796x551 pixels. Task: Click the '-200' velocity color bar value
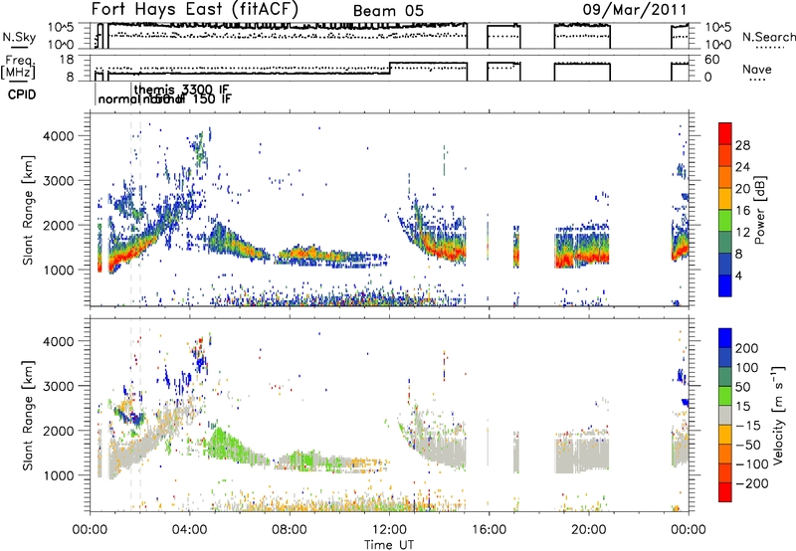tap(750, 483)
